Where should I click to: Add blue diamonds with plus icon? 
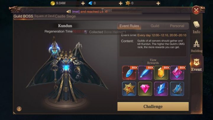point(120,3)
